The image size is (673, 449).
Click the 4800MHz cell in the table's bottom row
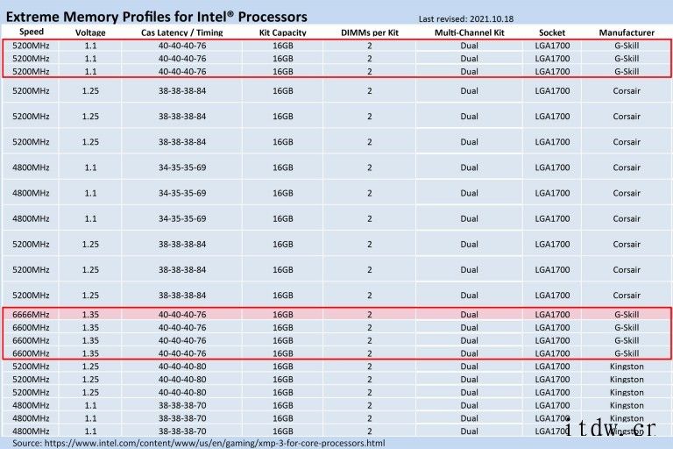point(31,431)
